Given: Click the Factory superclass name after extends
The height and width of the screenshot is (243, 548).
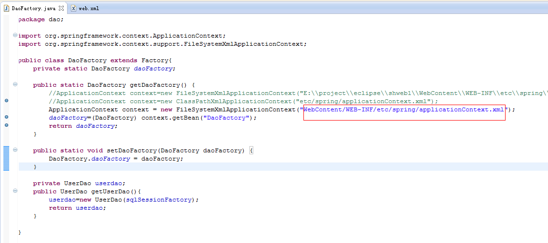Looking at the screenshot, I should click(155, 60).
